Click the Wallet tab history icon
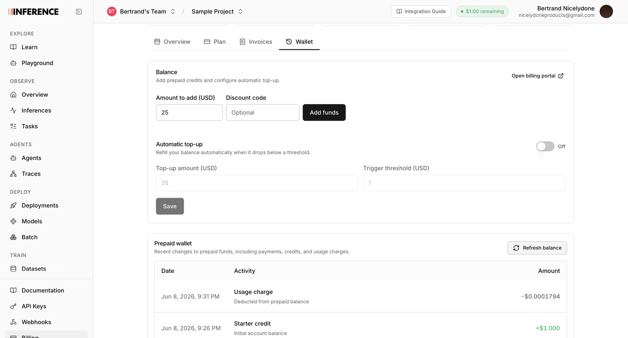The height and width of the screenshot is (338, 628). pos(289,42)
